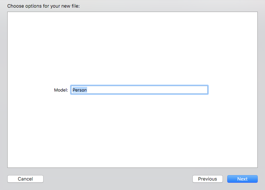This screenshot has height=190, width=265.
Task: Click empty space inside Model field after Person
Action: [145, 90]
